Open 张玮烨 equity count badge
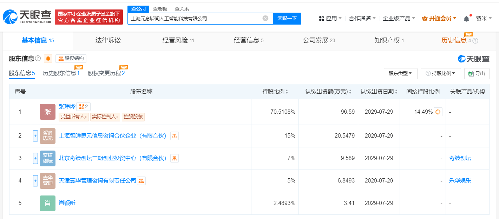499x219 pixels. click(x=83, y=106)
